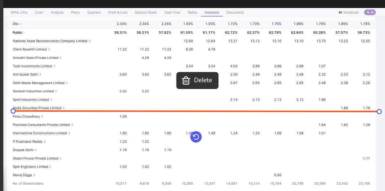Click the 9.26 value in Client Rosehill row
Screen dimensions: 385x191
tap(189, 49)
